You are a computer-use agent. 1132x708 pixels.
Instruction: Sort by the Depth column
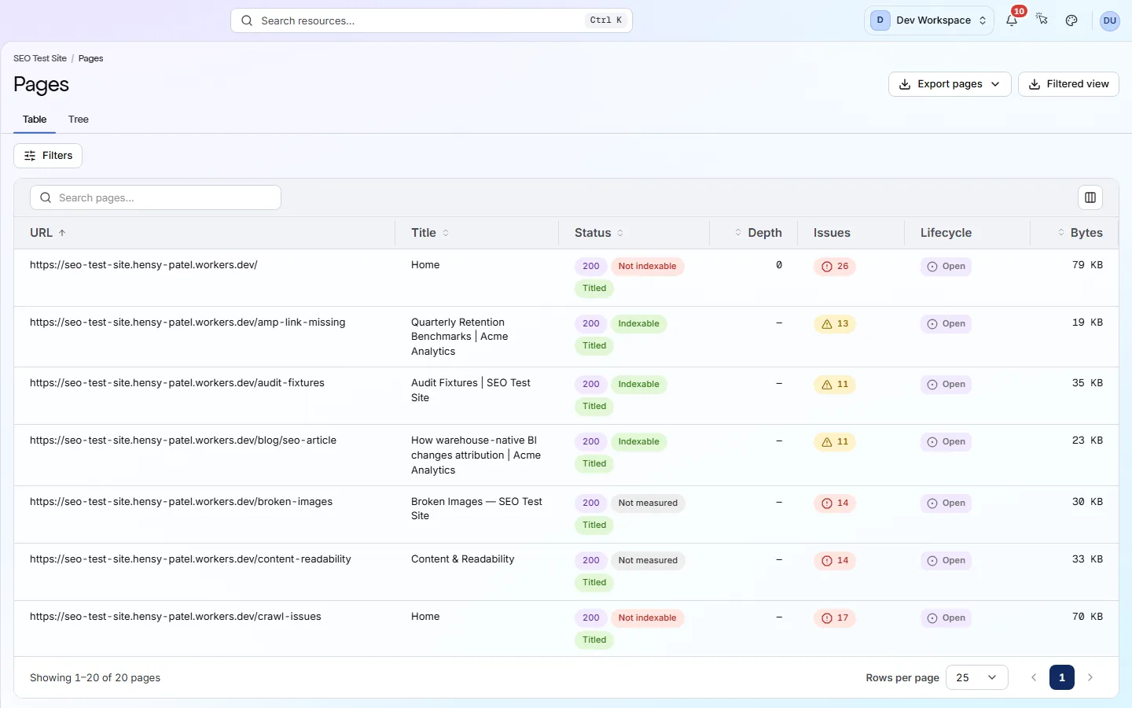(759, 233)
